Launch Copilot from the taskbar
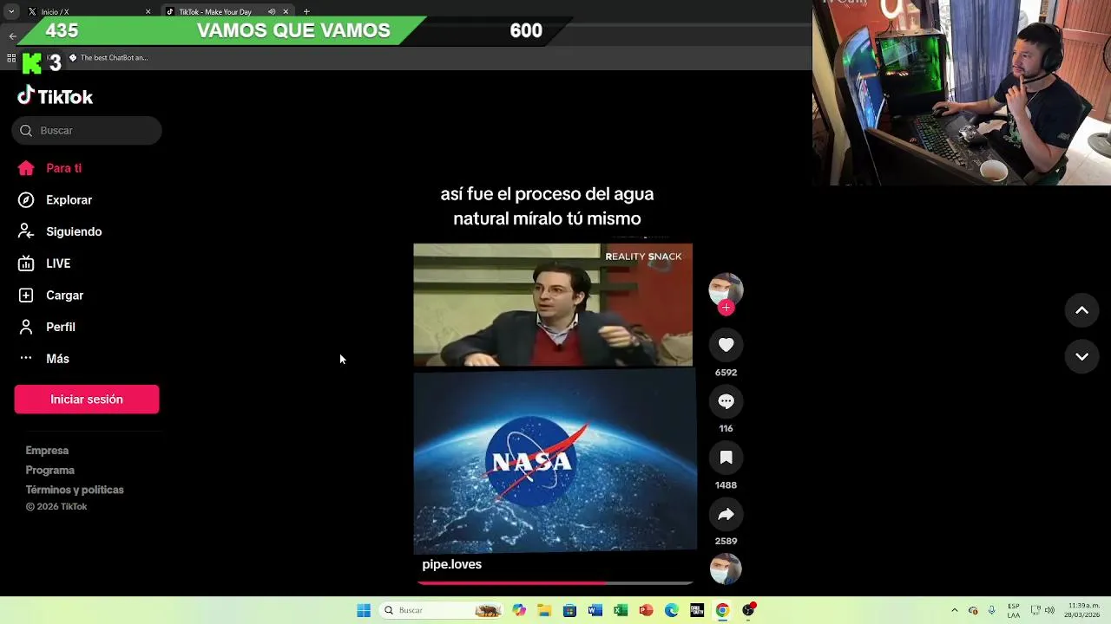This screenshot has width=1111, height=624. [x=519, y=610]
